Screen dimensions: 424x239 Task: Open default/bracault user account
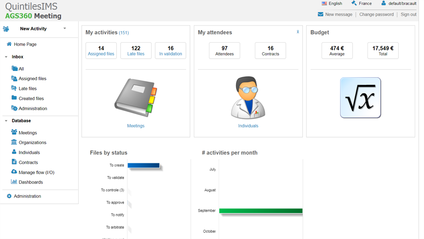click(402, 4)
